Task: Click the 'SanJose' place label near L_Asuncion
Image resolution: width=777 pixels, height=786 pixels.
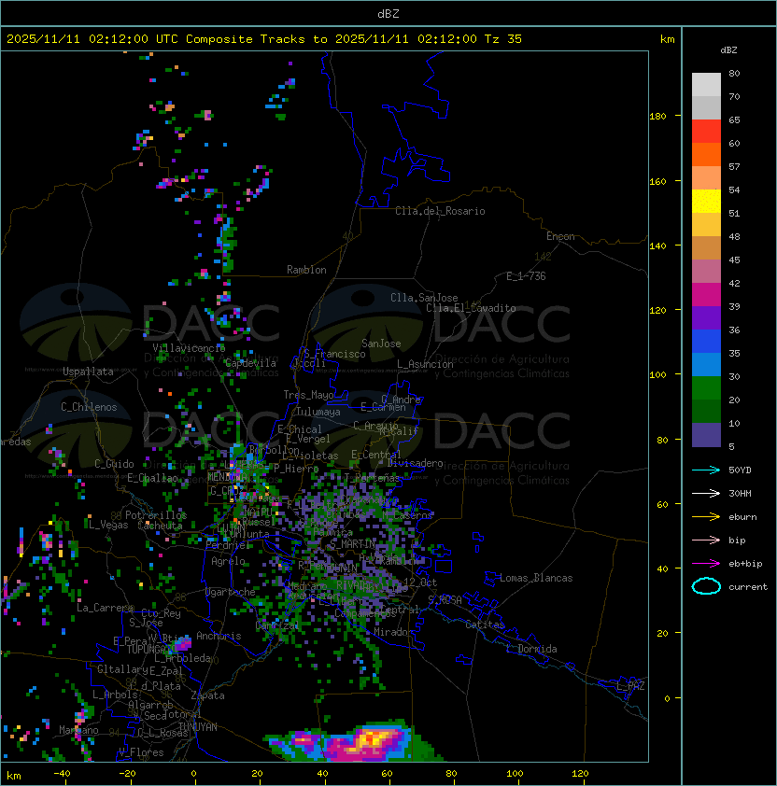Action: tap(381, 344)
